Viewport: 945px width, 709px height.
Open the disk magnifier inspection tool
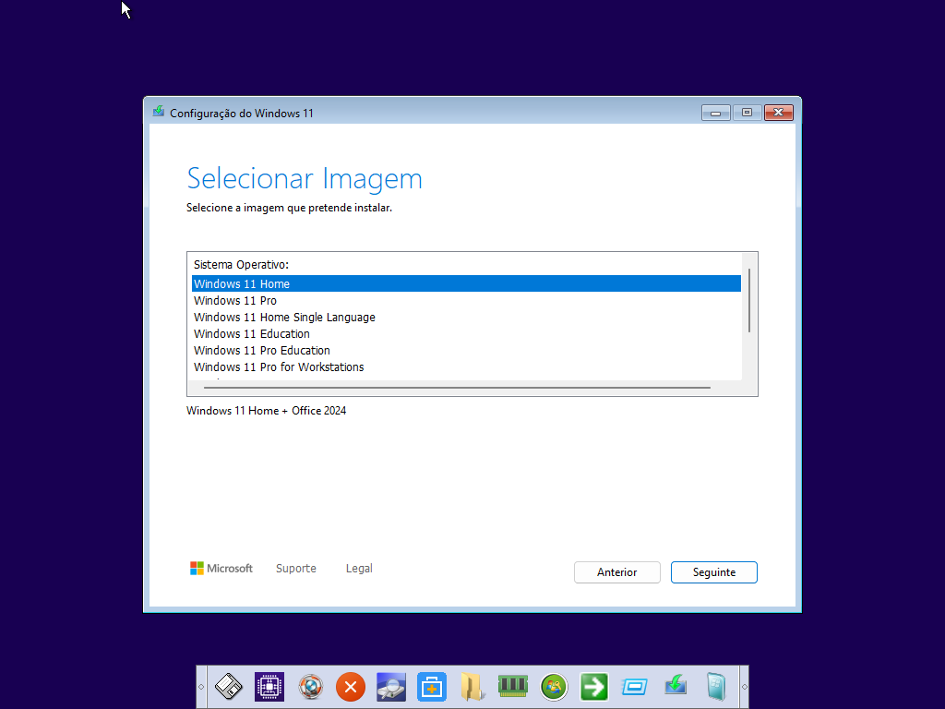[391, 687]
